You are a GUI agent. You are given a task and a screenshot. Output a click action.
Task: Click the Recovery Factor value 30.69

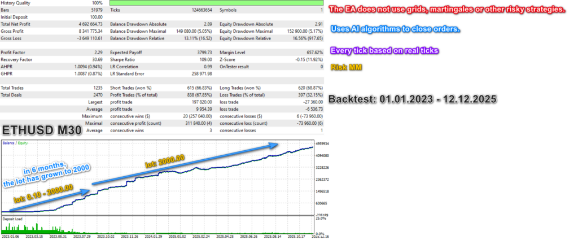click(97, 60)
